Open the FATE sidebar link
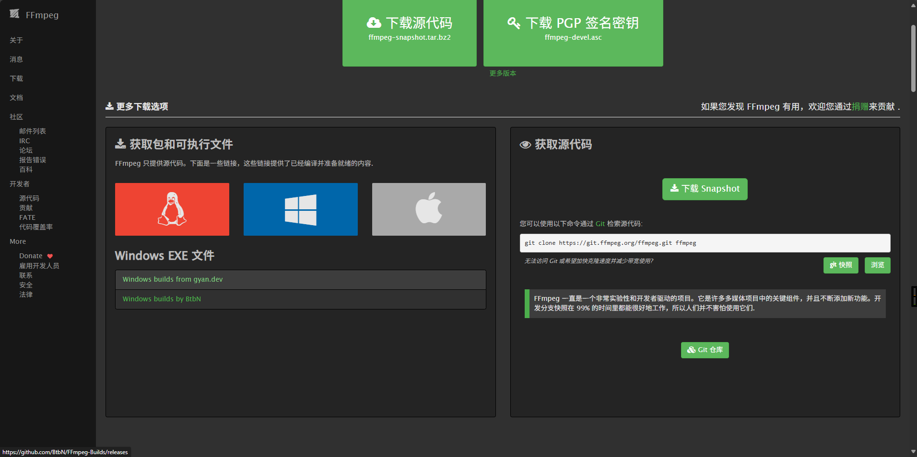 (27, 217)
